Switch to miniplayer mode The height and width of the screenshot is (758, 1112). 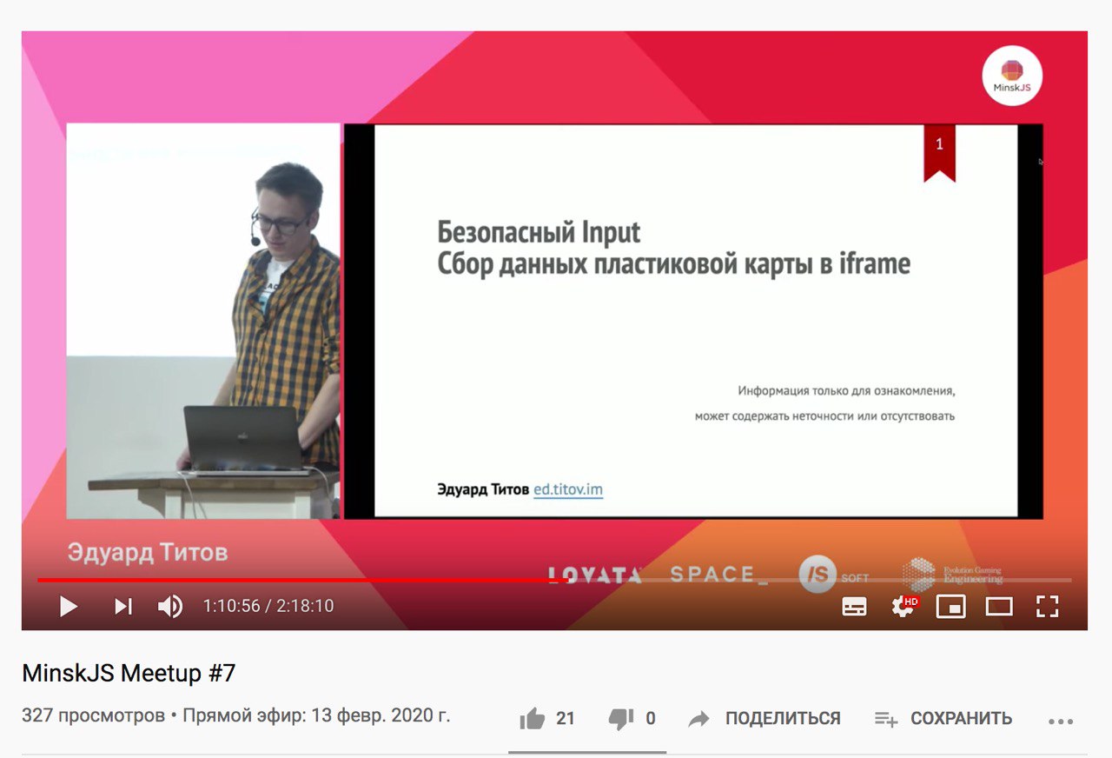tap(951, 606)
